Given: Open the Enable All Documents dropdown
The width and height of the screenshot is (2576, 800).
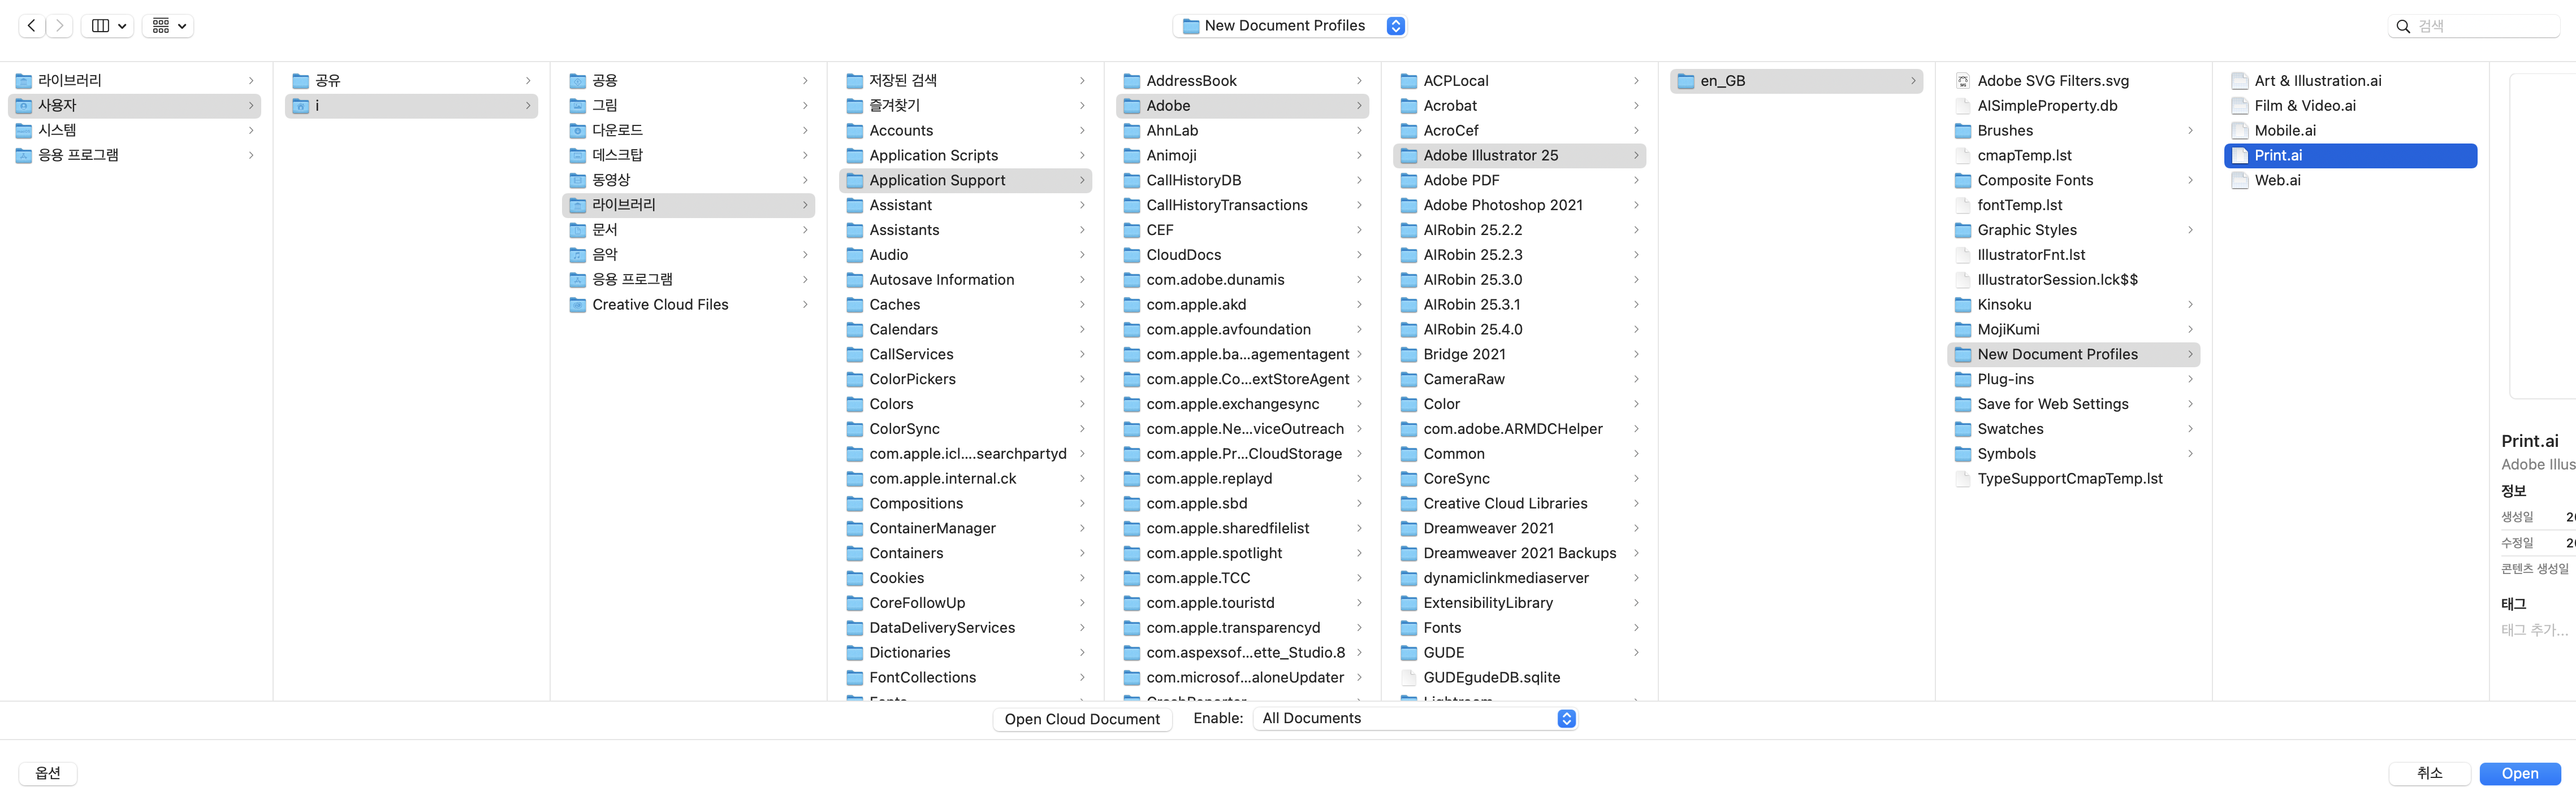Looking at the screenshot, I should point(1415,719).
